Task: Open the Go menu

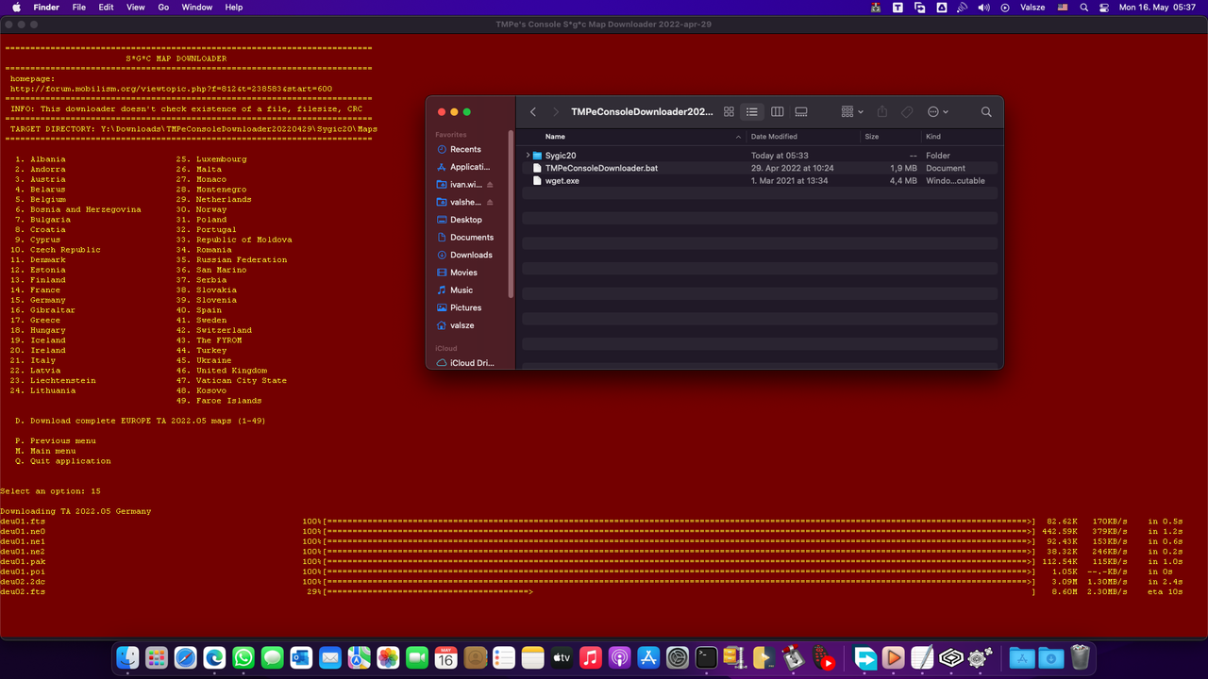Action: point(163,7)
